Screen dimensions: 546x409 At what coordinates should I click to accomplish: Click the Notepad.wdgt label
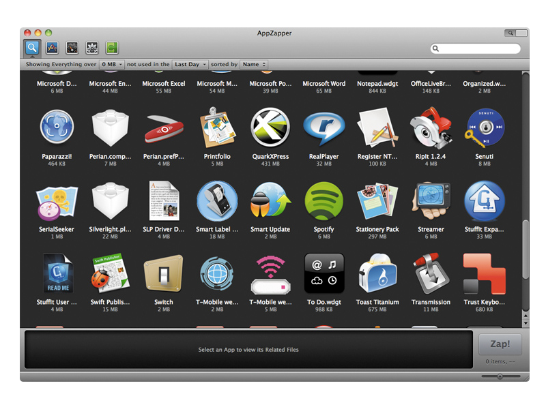[x=377, y=84]
